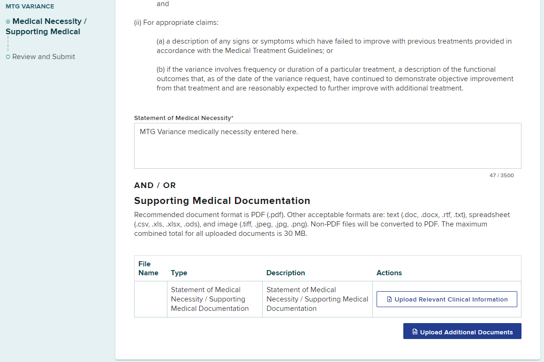
Task: Focus the Statement of Medical Necessity text box
Action: pyautogui.click(x=327, y=146)
